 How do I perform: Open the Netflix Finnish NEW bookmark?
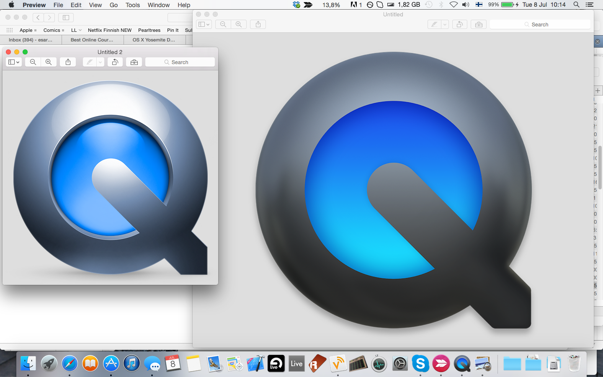click(x=109, y=30)
